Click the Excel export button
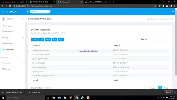The image size is (177, 100). point(48,39)
